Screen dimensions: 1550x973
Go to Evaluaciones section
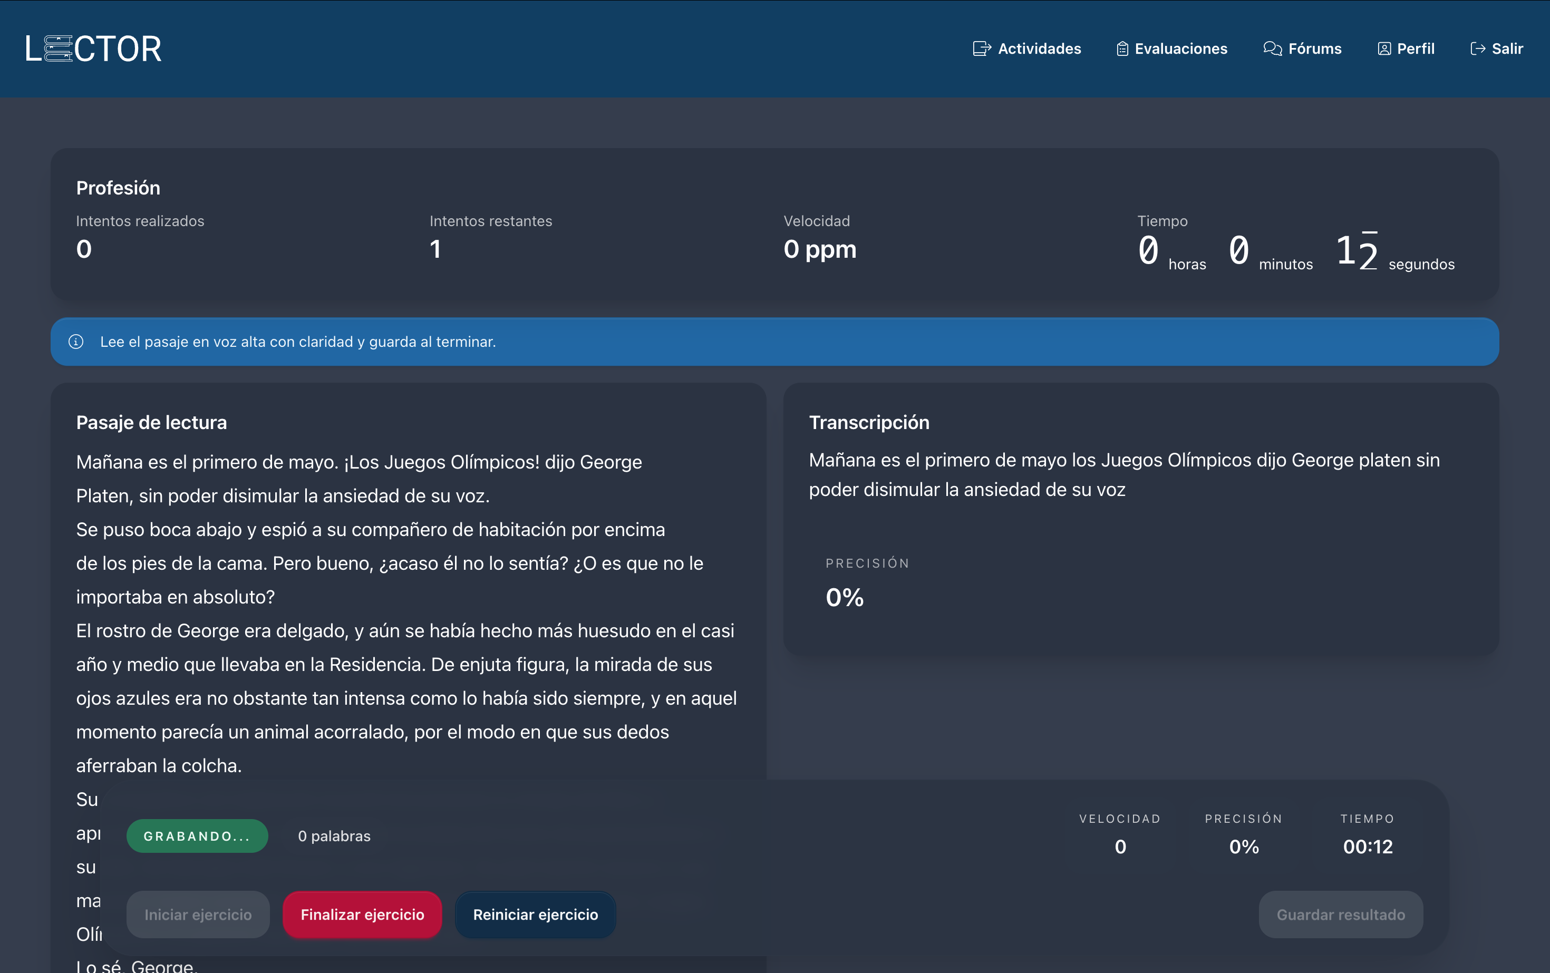pos(1171,49)
